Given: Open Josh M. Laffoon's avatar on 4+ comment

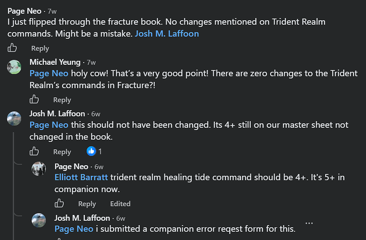Looking at the screenshot, I should click(x=14, y=118).
